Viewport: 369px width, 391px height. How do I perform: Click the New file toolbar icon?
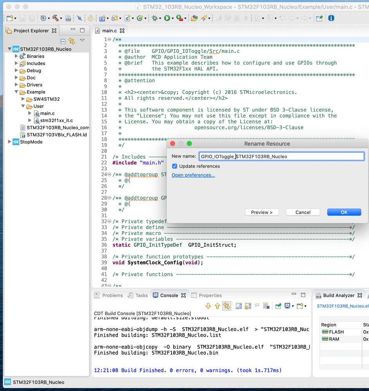pyautogui.click(x=10, y=18)
